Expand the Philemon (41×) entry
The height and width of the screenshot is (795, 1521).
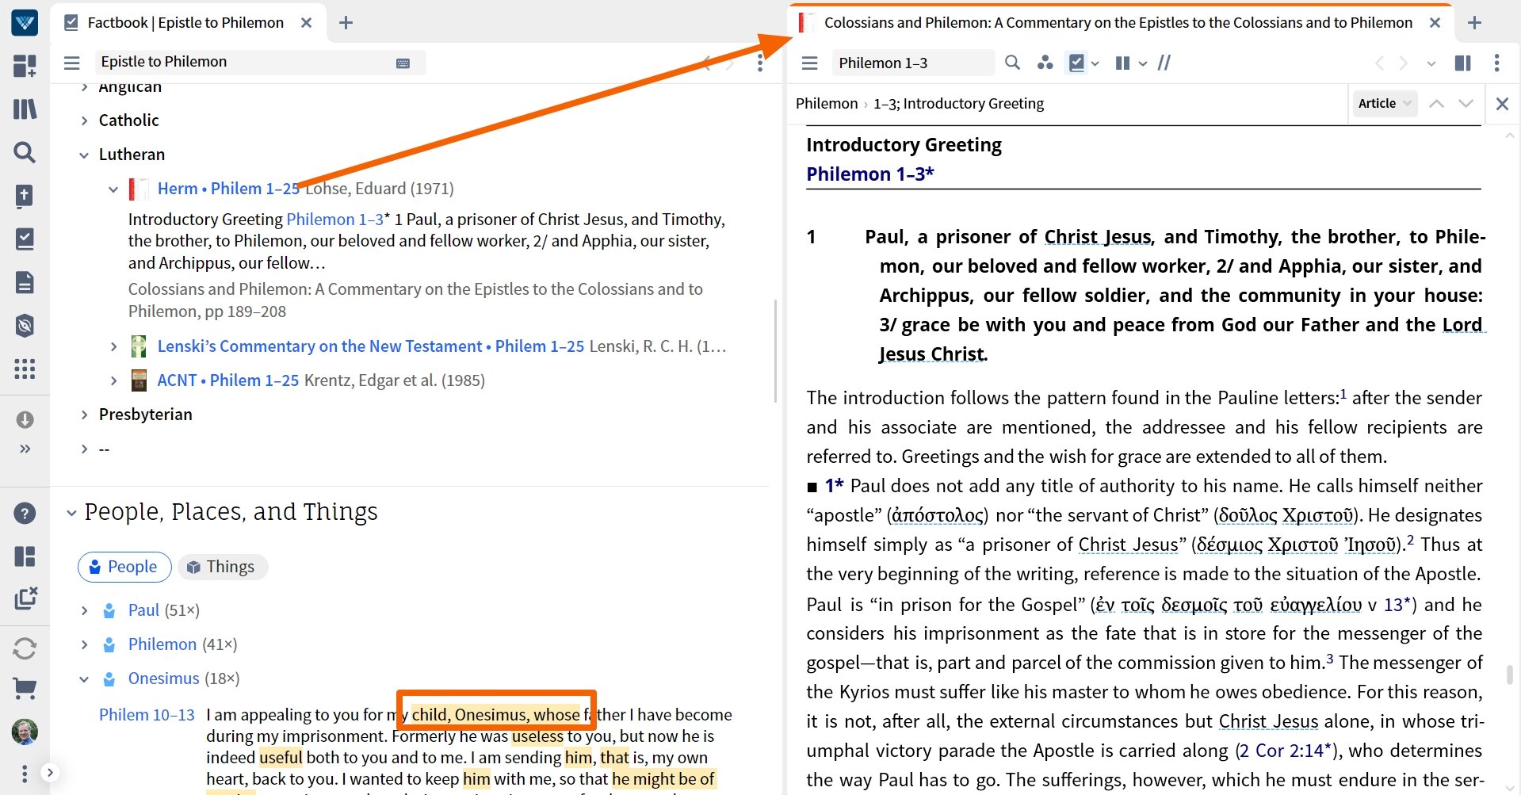click(x=84, y=644)
